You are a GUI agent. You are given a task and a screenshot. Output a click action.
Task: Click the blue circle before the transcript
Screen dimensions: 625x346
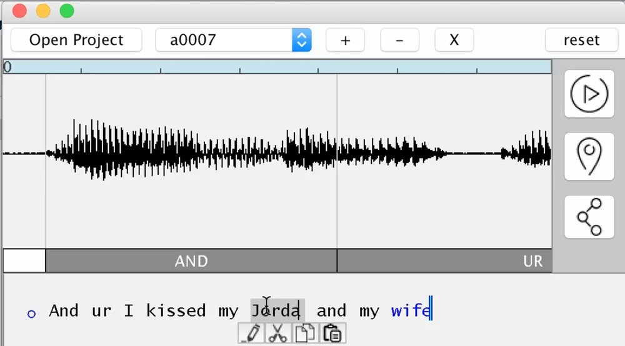(32, 314)
